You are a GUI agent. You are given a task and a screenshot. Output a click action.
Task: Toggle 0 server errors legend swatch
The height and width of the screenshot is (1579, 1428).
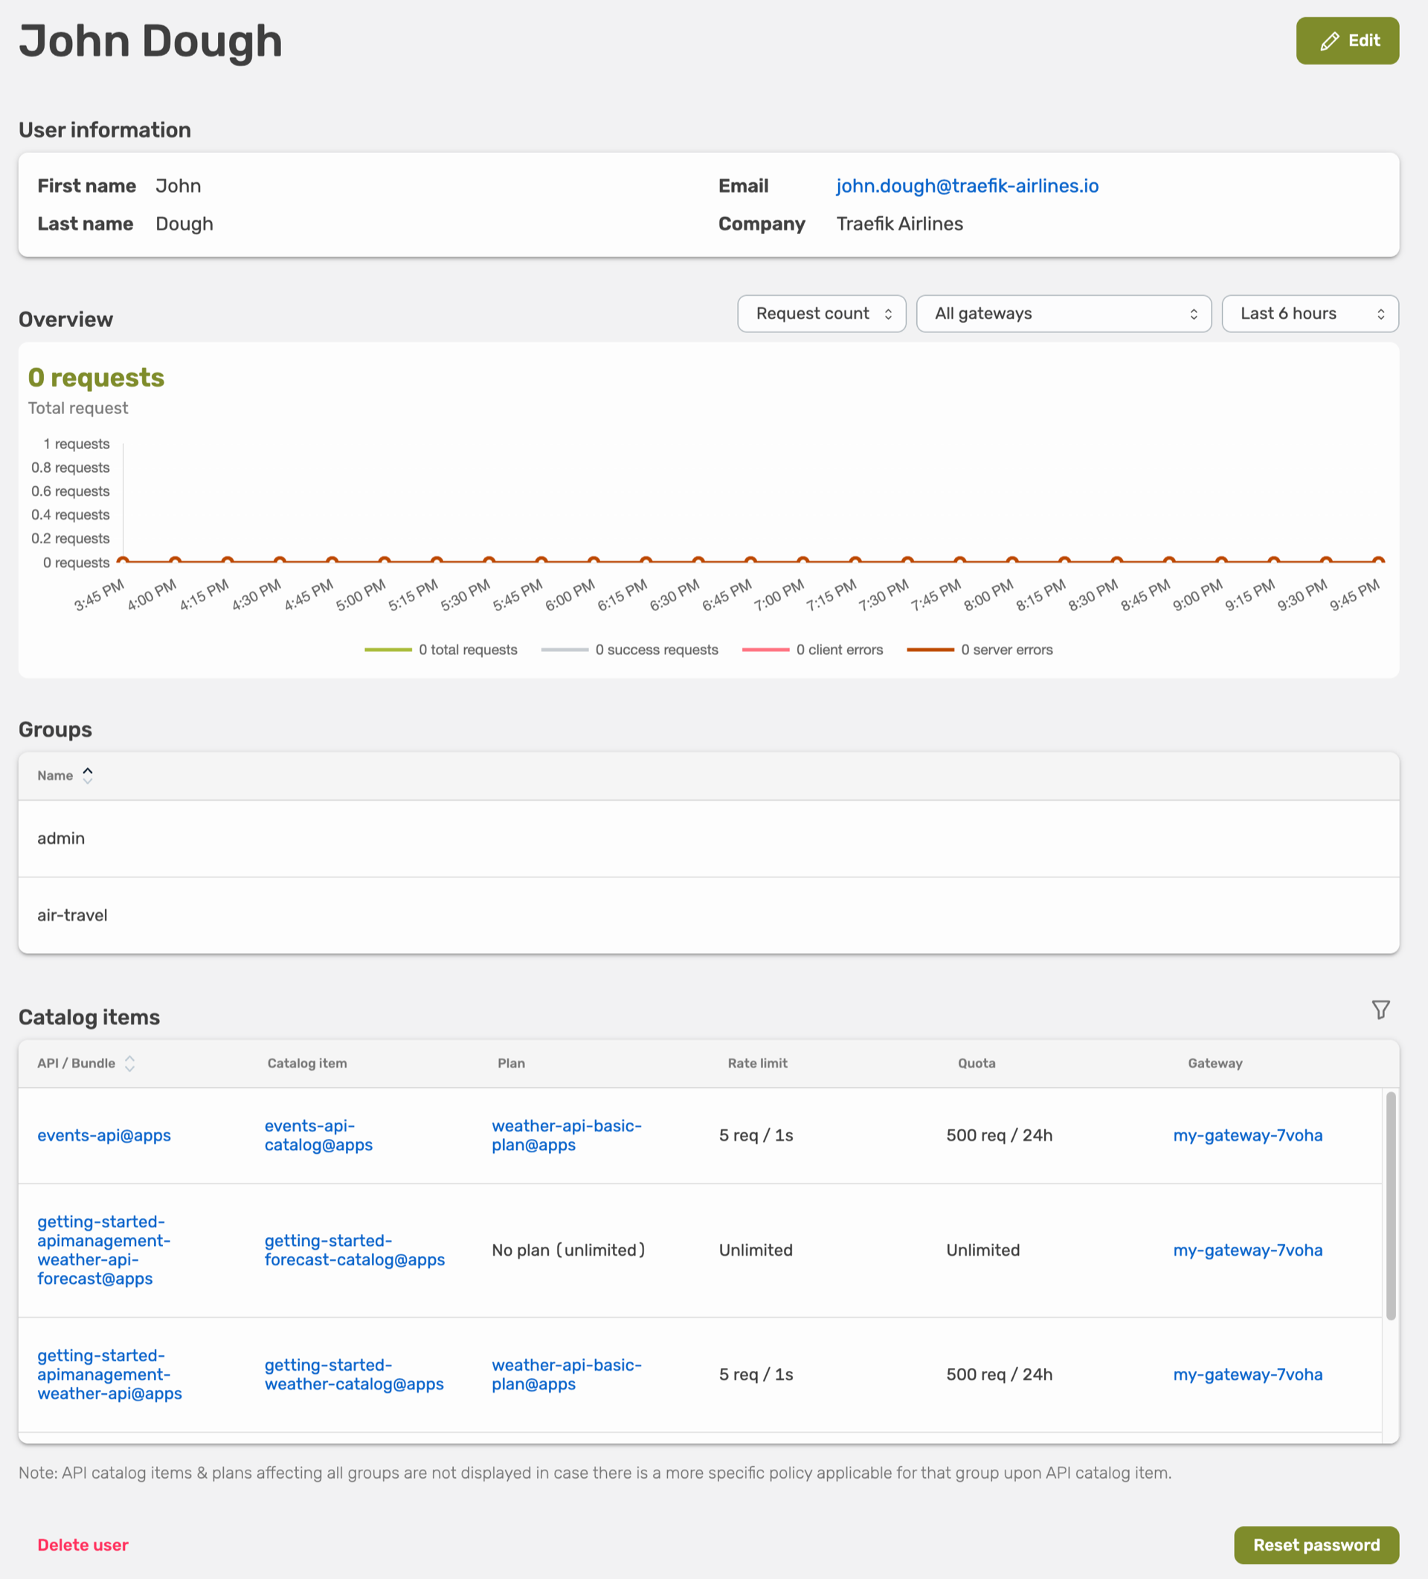(x=930, y=649)
